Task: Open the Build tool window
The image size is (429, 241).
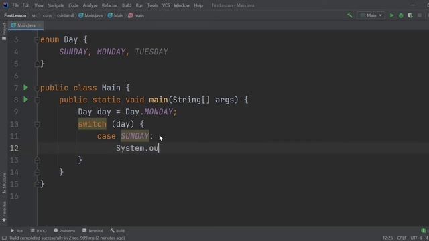Action: click(x=117, y=231)
